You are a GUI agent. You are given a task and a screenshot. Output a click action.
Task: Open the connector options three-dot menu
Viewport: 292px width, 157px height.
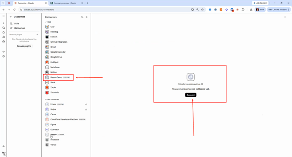(285, 17)
